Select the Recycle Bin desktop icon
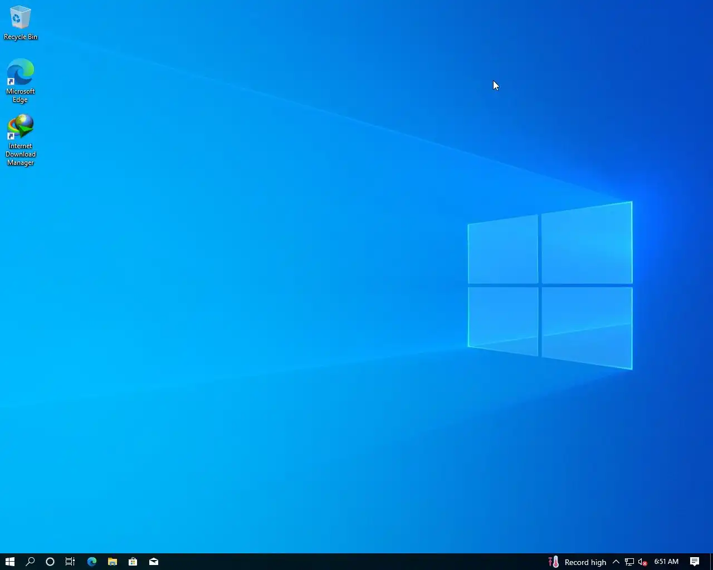The image size is (713, 570). pyautogui.click(x=21, y=23)
